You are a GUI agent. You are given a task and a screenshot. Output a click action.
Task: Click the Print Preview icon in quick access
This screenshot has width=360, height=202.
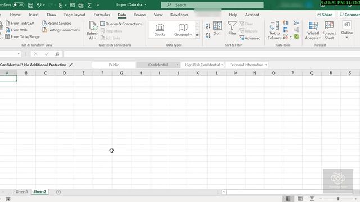pos(81,5)
